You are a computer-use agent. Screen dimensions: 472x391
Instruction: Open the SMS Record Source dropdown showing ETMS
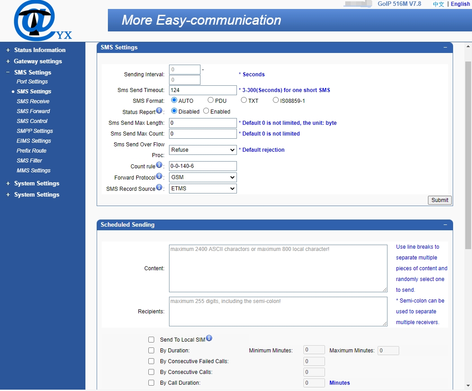click(x=202, y=188)
